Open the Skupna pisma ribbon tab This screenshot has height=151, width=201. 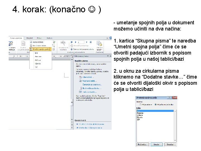(x=16, y=38)
